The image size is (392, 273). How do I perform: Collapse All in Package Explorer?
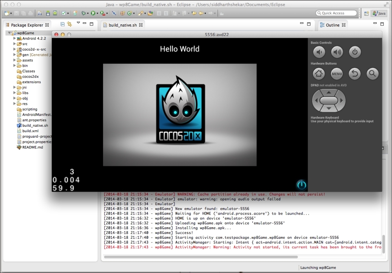coord(62,24)
